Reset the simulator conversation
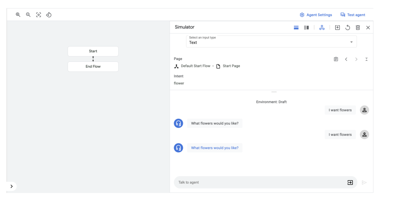This screenshot has height=203, width=394. pyautogui.click(x=348, y=27)
